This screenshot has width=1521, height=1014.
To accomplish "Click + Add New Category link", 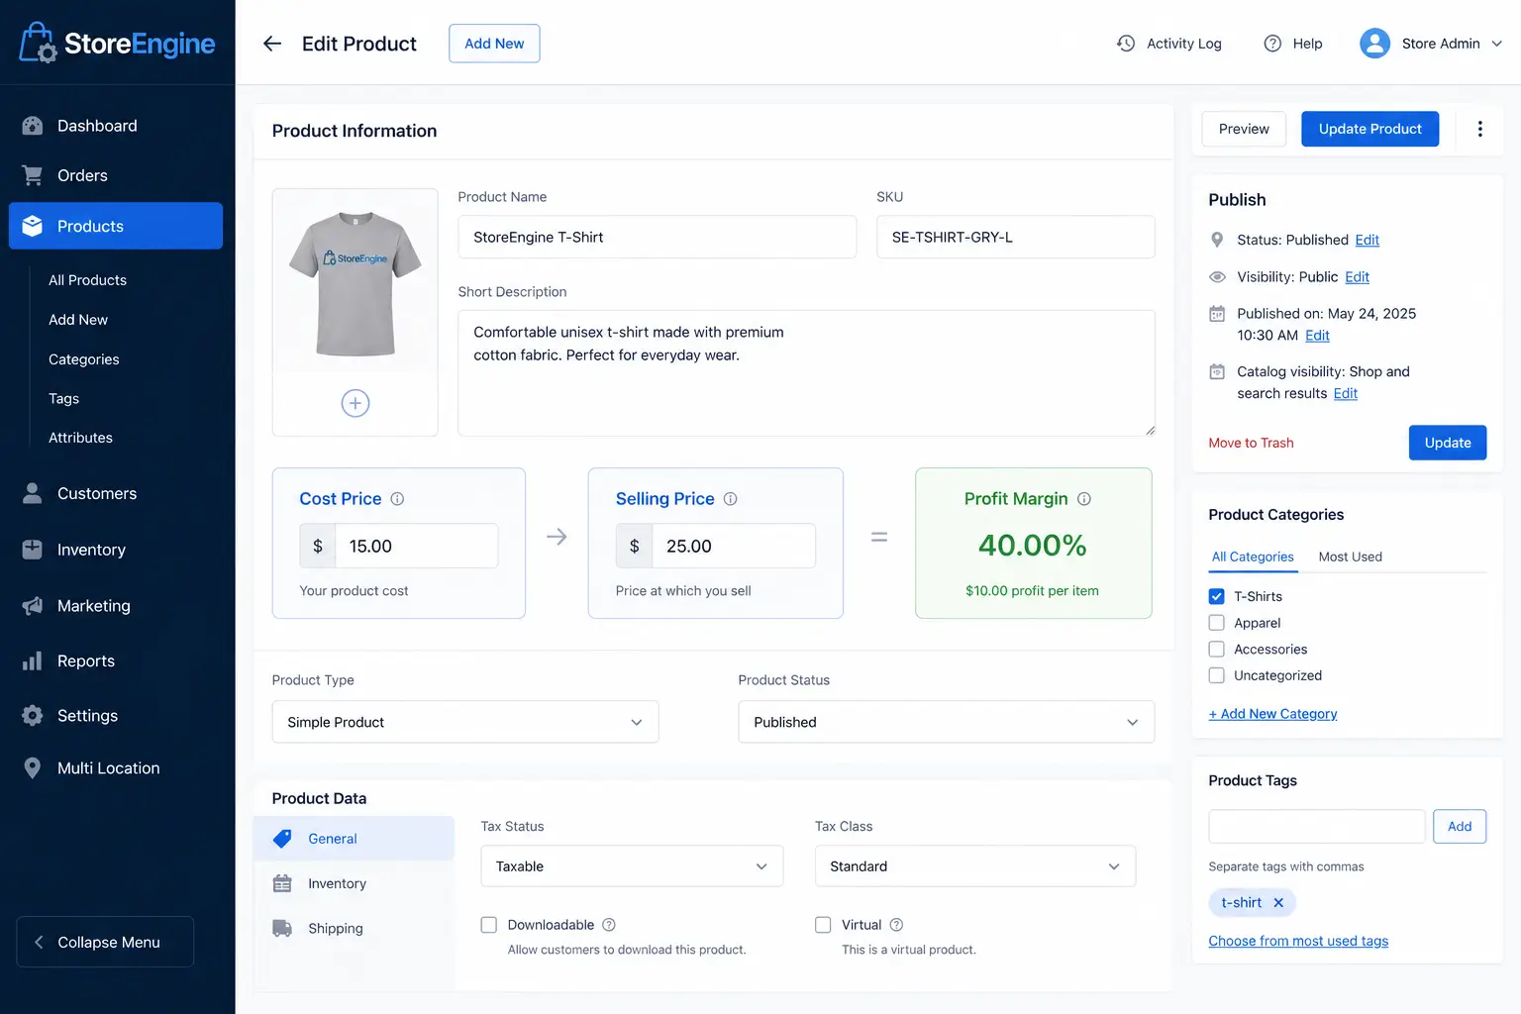I will coord(1272,714).
